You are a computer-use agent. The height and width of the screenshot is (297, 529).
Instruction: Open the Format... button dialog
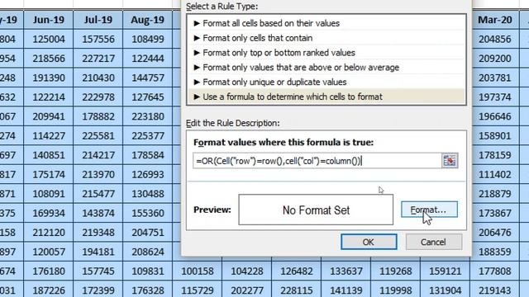click(x=429, y=210)
